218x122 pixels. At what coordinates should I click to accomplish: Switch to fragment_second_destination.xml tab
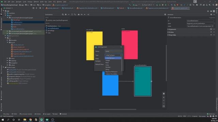click(x=157, y=8)
